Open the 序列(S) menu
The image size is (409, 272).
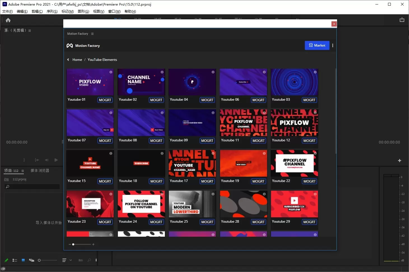(x=52, y=11)
